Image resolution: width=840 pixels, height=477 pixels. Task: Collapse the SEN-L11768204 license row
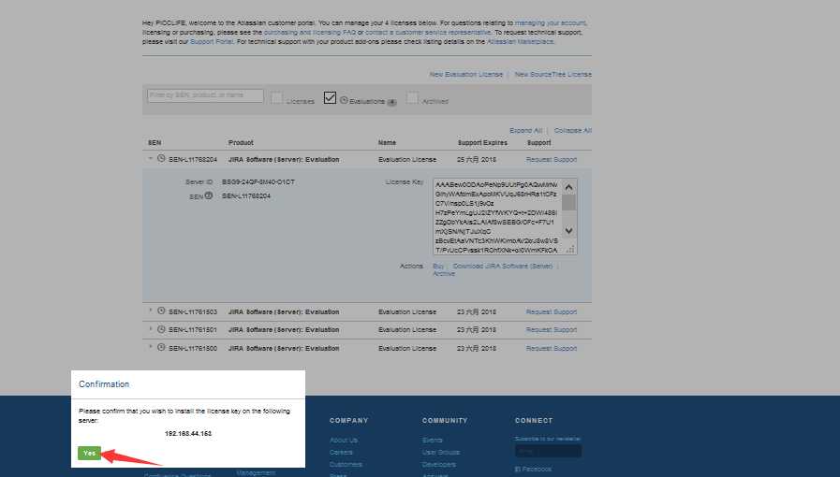click(x=151, y=159)
